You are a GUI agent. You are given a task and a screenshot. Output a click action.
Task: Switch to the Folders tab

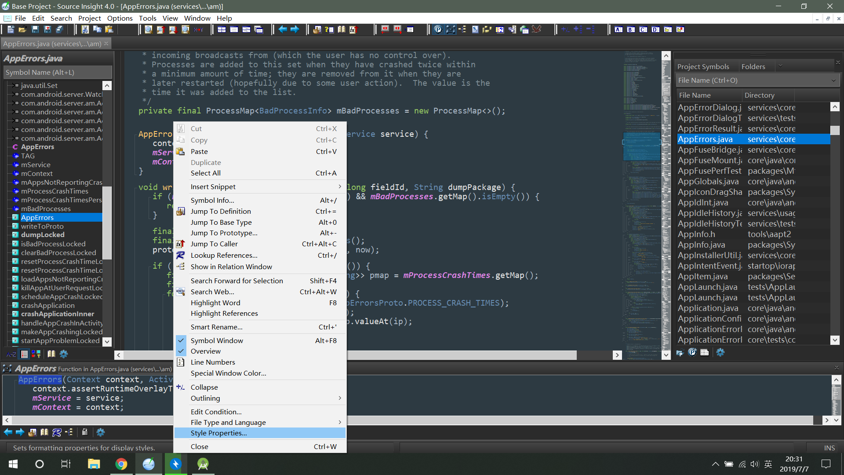[753, 66]
